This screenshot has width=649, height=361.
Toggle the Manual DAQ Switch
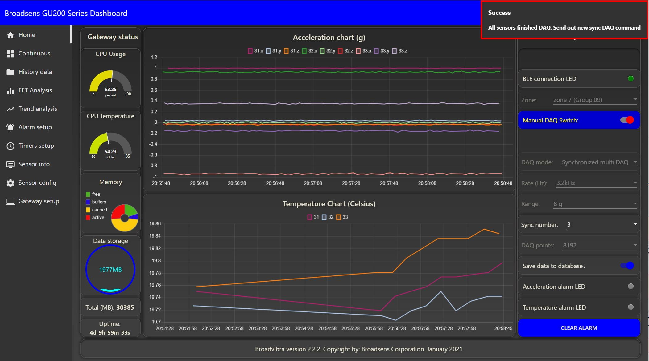click(x=627, y=120)
